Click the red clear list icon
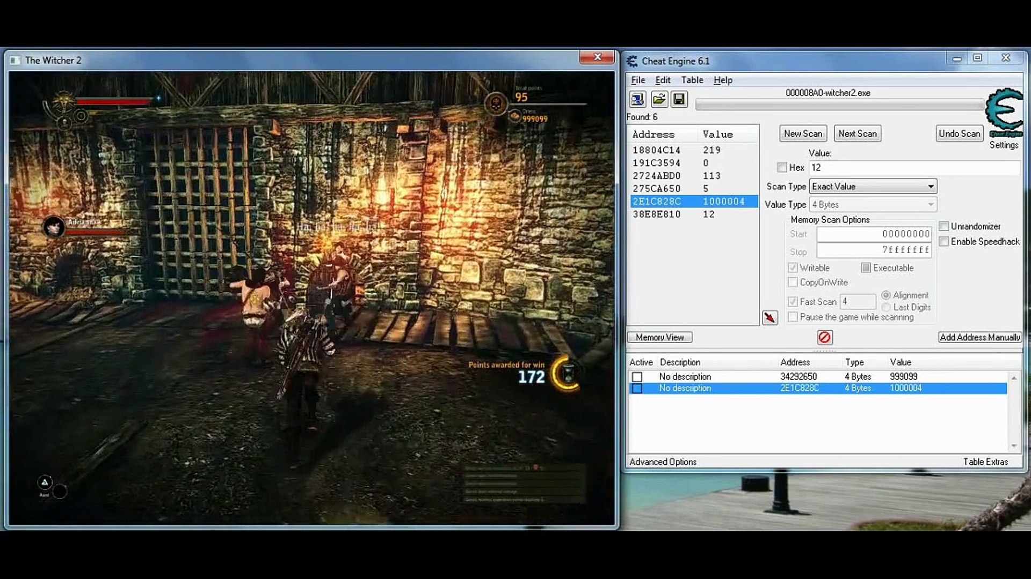 [824, 337]
